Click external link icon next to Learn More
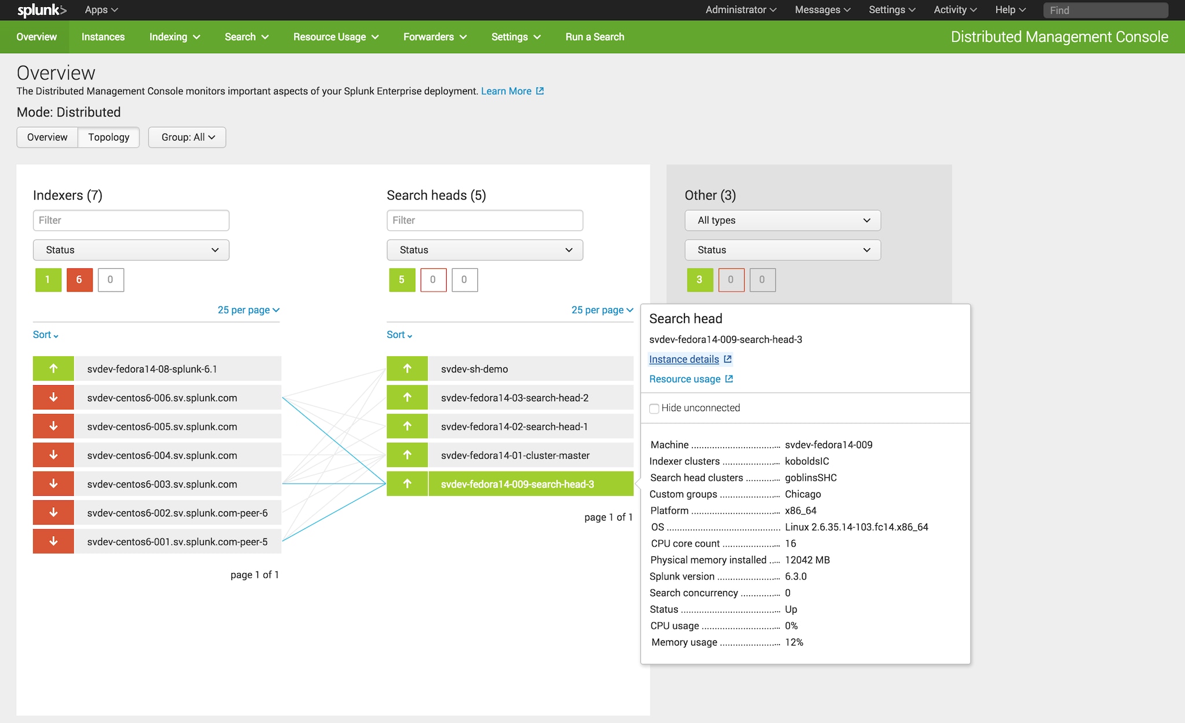 pyautogui.click(x=540, y=91)
